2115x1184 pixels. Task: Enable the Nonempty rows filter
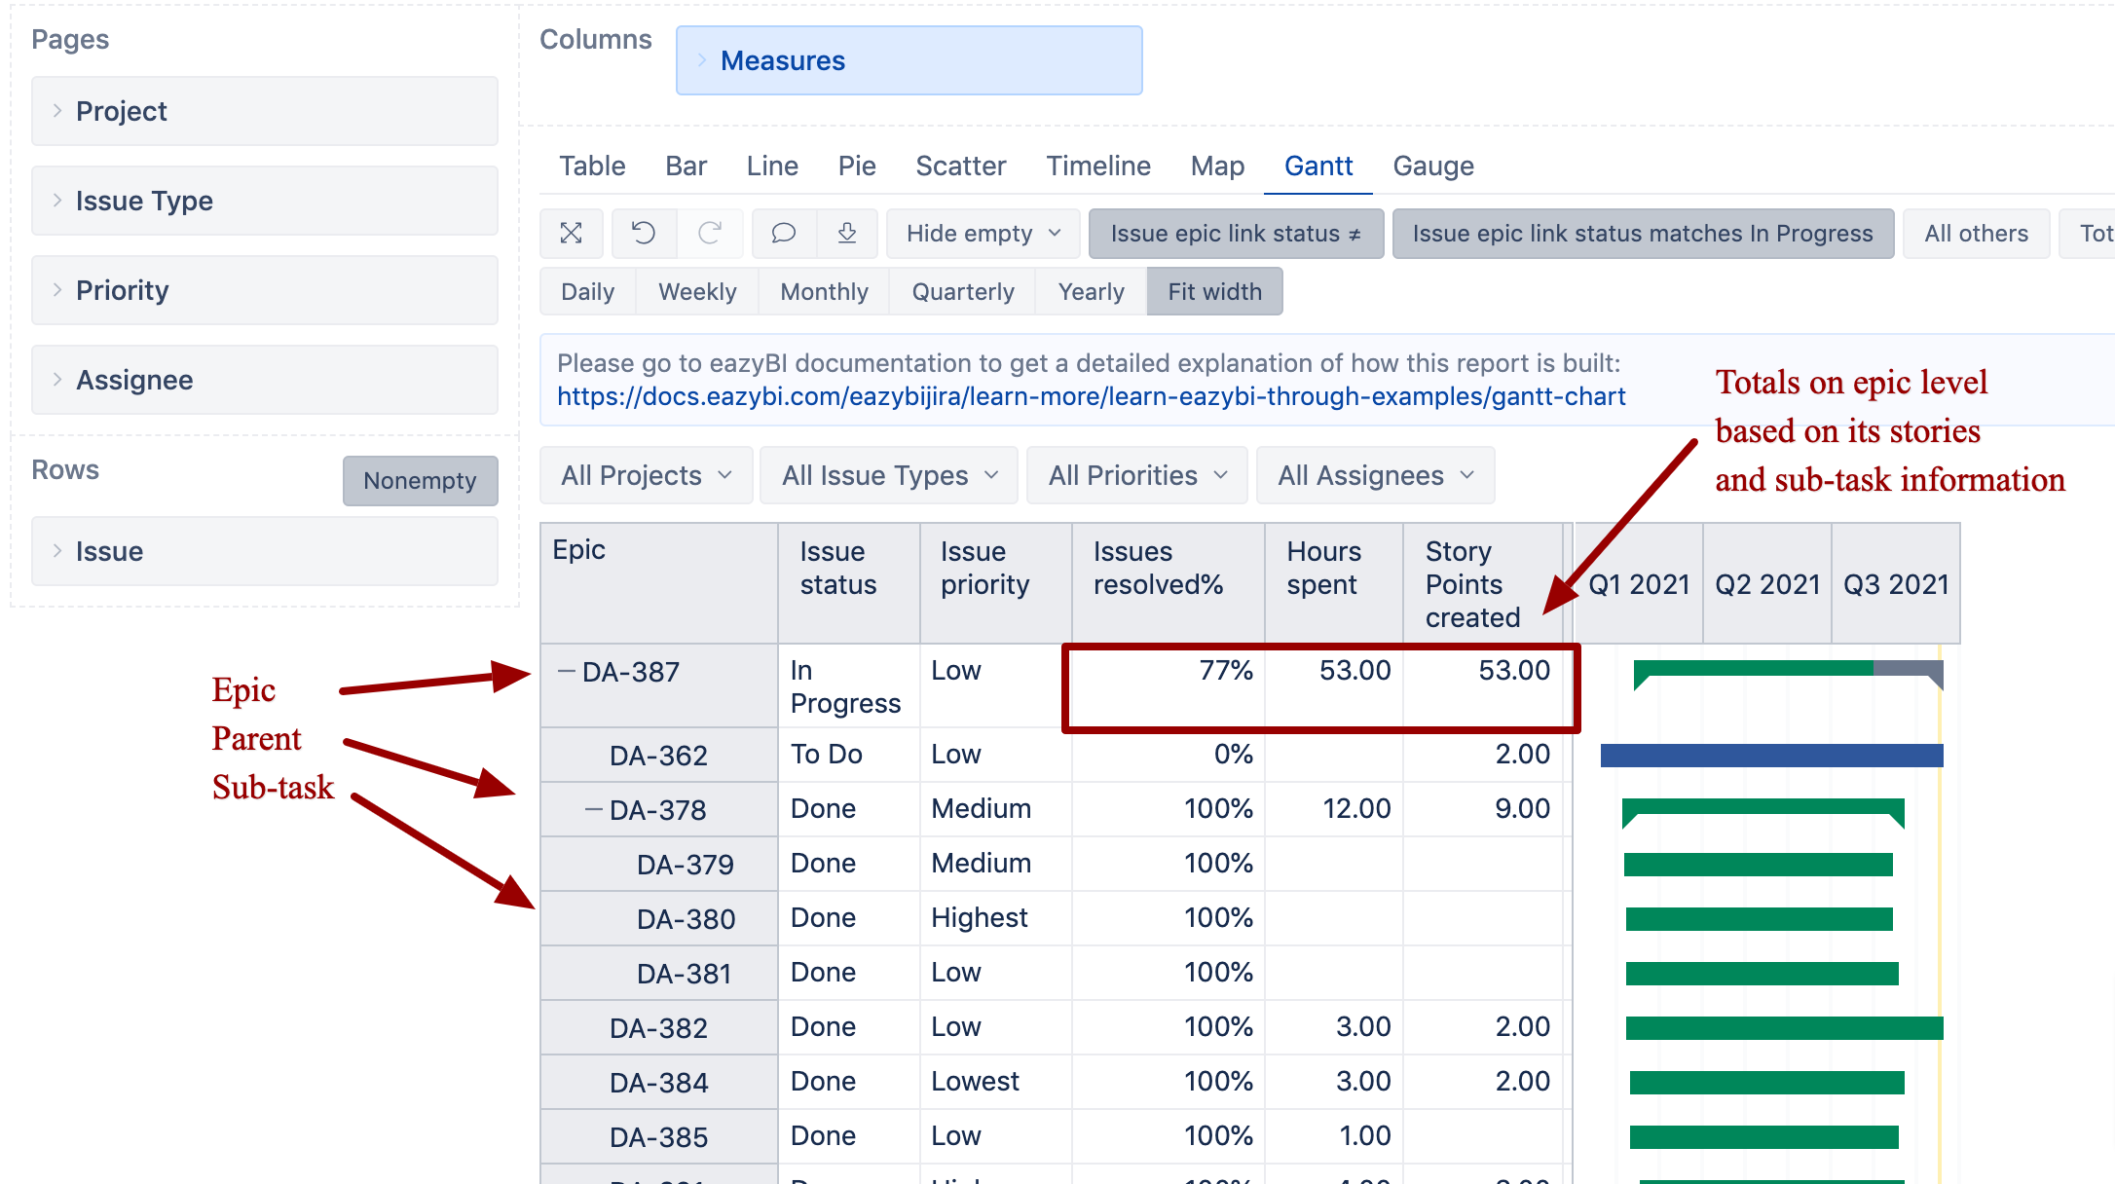pos(420,480)
